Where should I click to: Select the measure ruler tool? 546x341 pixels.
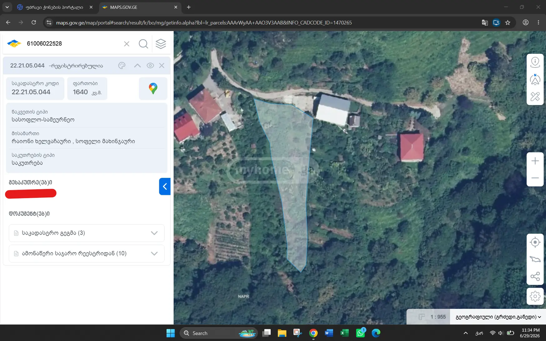point(535,97)
